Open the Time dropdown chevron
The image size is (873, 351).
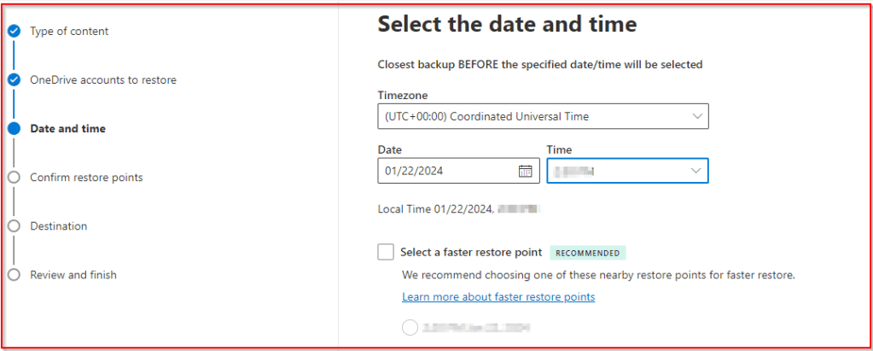(x=696, y=171)
